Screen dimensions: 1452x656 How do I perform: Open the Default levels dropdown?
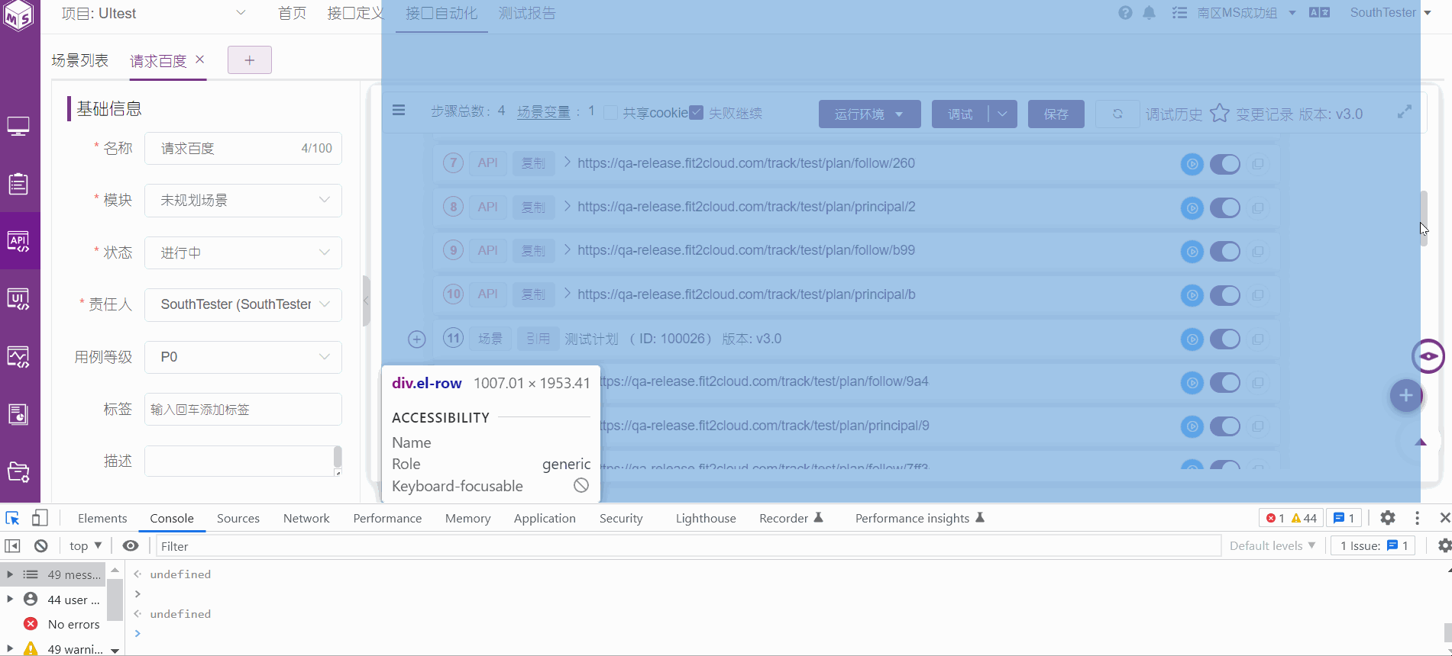(1273, 545)
